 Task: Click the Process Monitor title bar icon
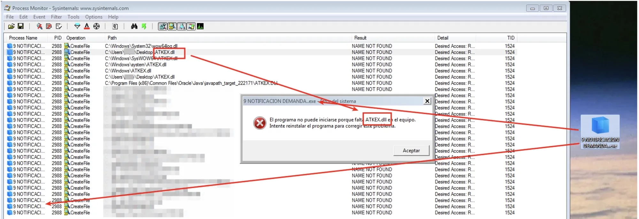[x=7, y=8]
